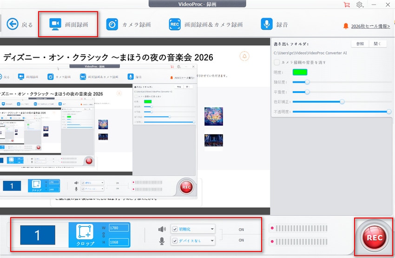
Task: Open the green 明度 color swatch
Action: click(x=300, y=73)
